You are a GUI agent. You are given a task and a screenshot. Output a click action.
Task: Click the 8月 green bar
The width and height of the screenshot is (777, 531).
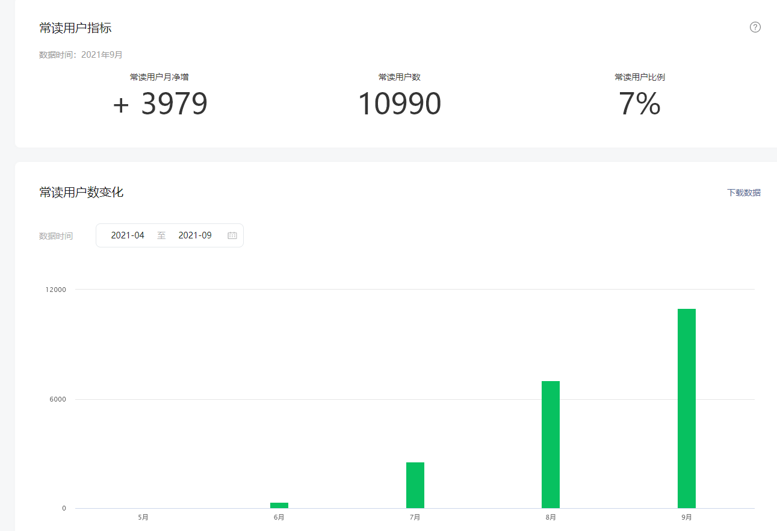point(551,444)
